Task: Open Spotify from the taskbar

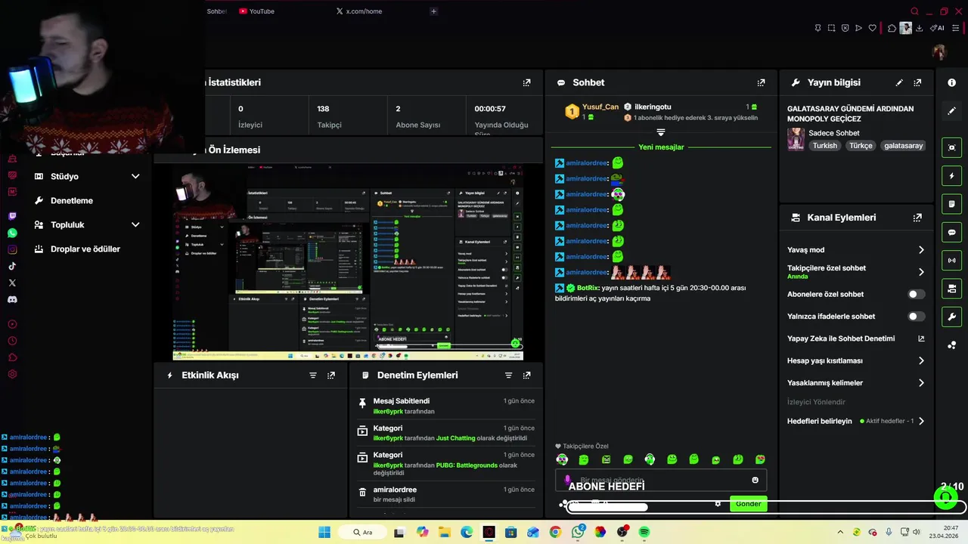Action: 644,532
